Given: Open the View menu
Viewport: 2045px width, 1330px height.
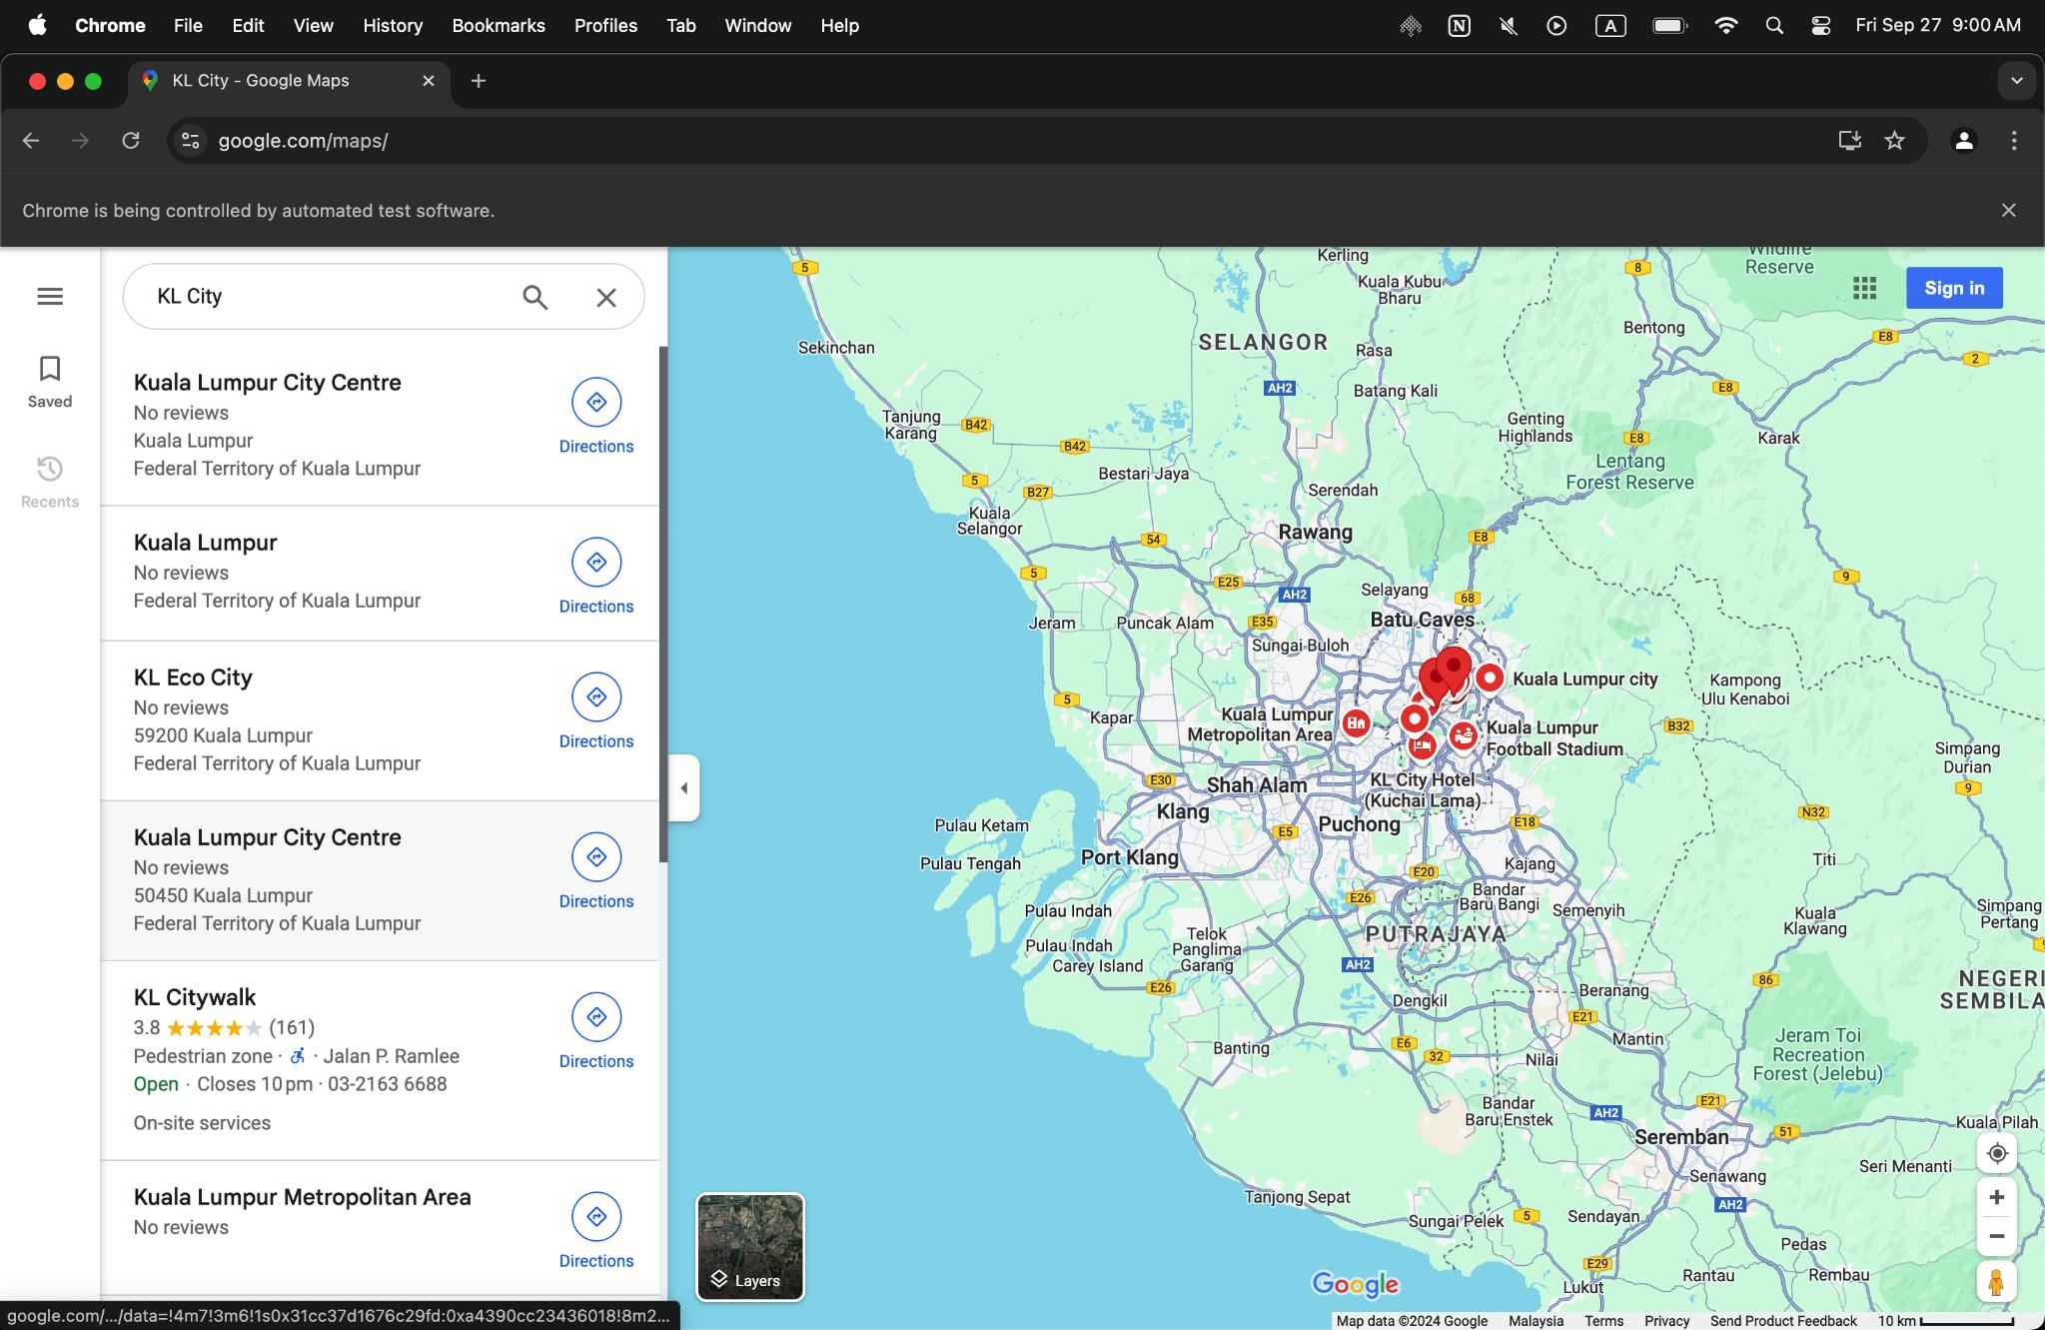Looking at the screenshot, I should [313, 26].
